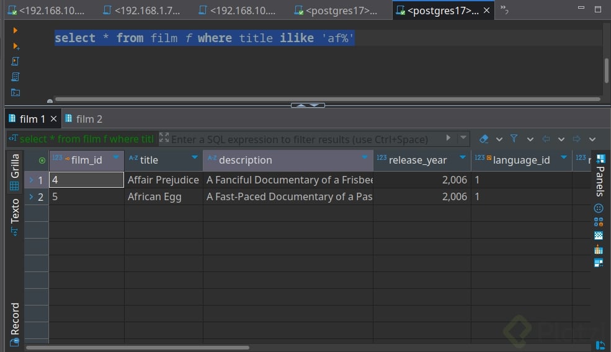Close the film 1 result tab
The height and width of the screenshot is (352, 611).
tap(54, 119)
